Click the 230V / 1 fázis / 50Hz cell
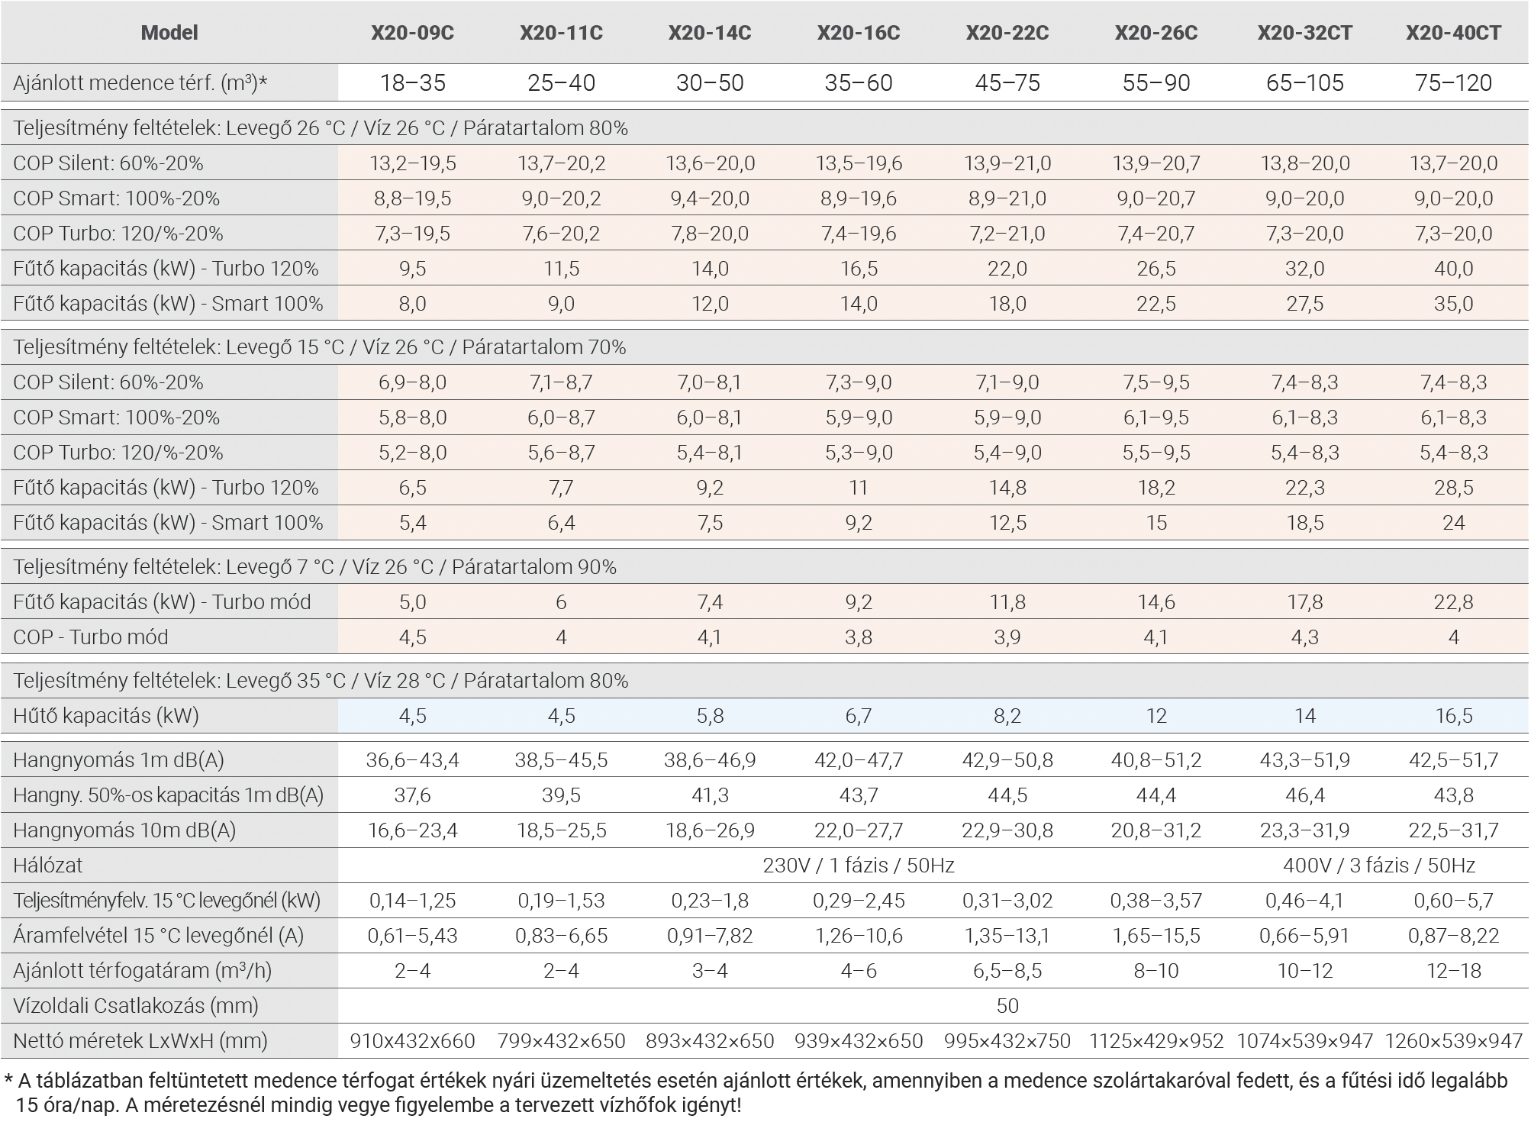Screen dimensions: 1531x1122 click(x=858, y=866)
